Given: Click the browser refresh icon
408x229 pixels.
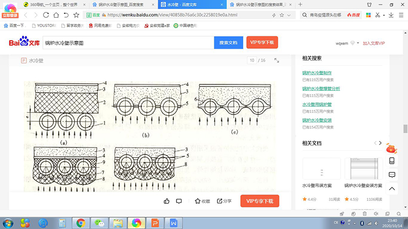Looking at the screenshot, I should tap(46, 15).
